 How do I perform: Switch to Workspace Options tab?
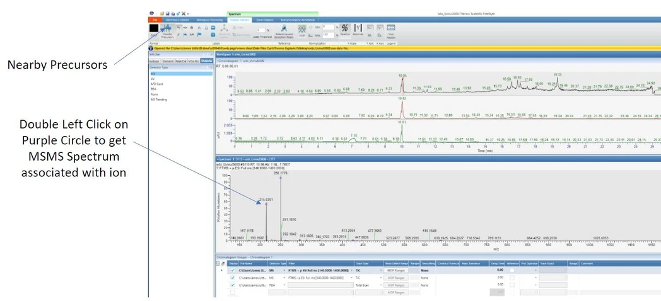tap(177, 20)
